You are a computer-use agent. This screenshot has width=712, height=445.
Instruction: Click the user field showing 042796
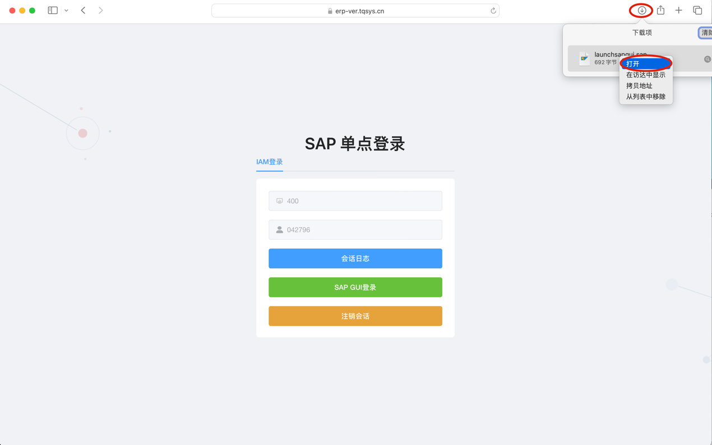coord(355,230)
